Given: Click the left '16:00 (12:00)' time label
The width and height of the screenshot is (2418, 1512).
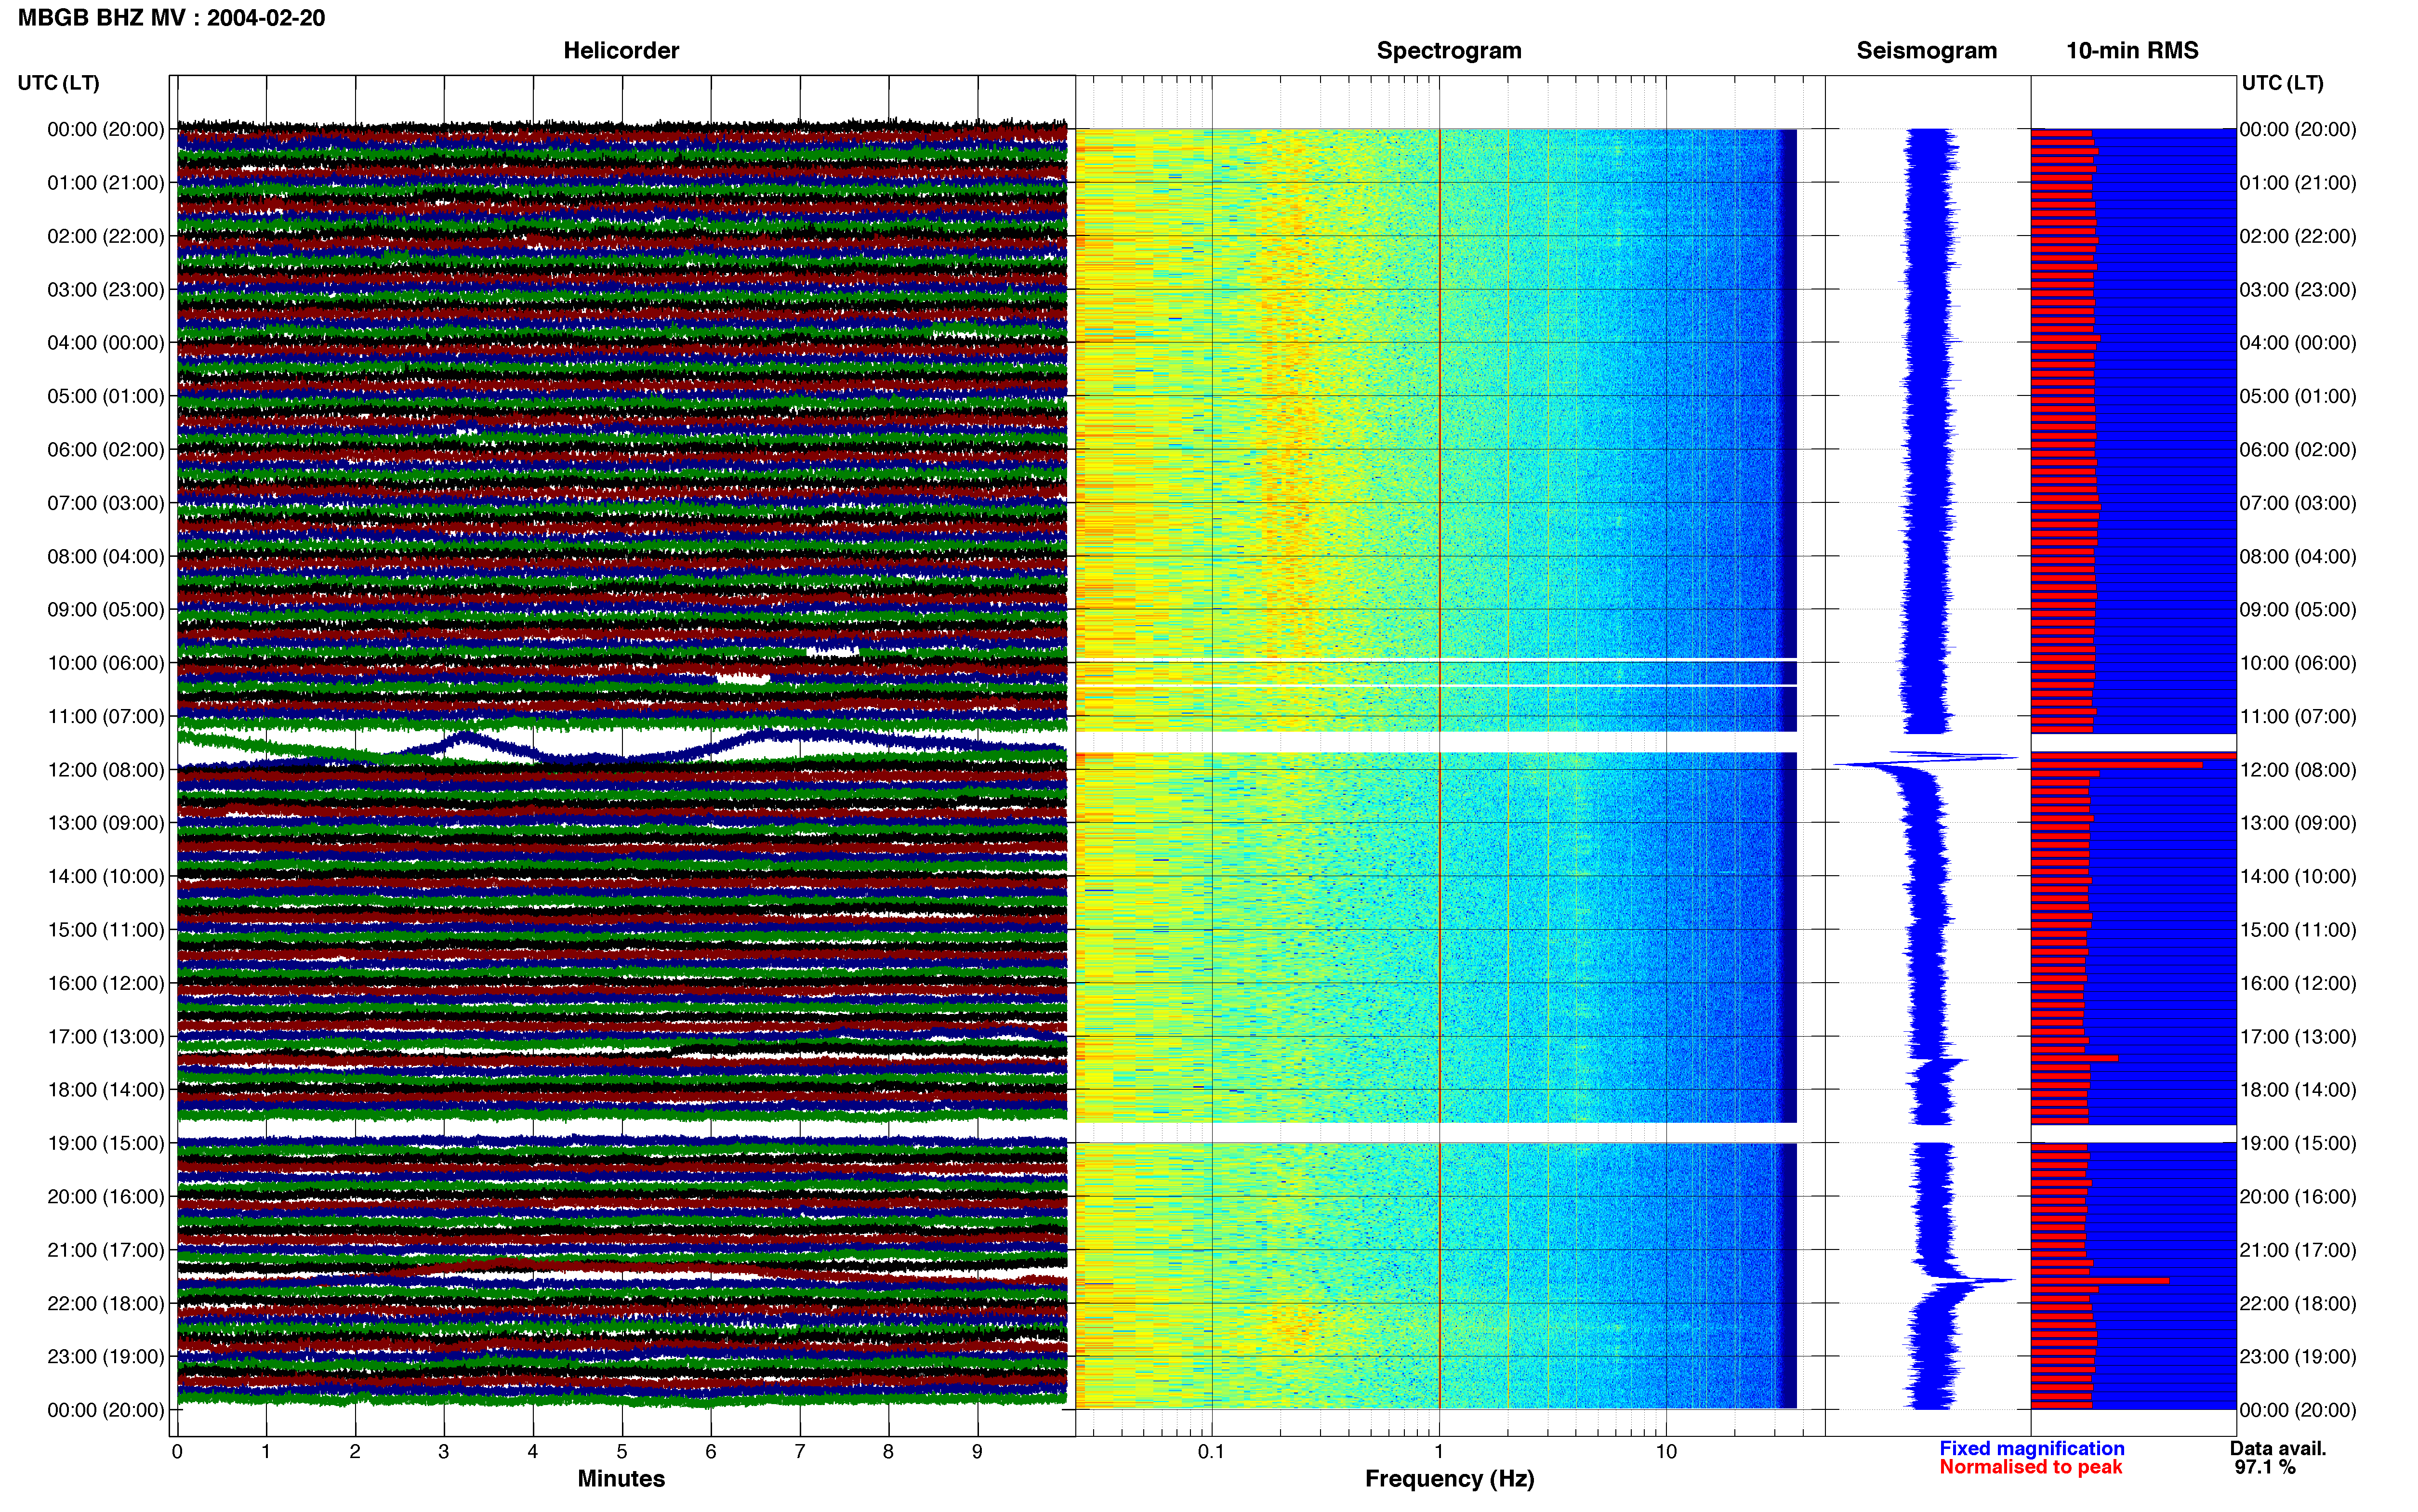Looking at the screenshot, I should pyautogui.click(x=106, y=983).
